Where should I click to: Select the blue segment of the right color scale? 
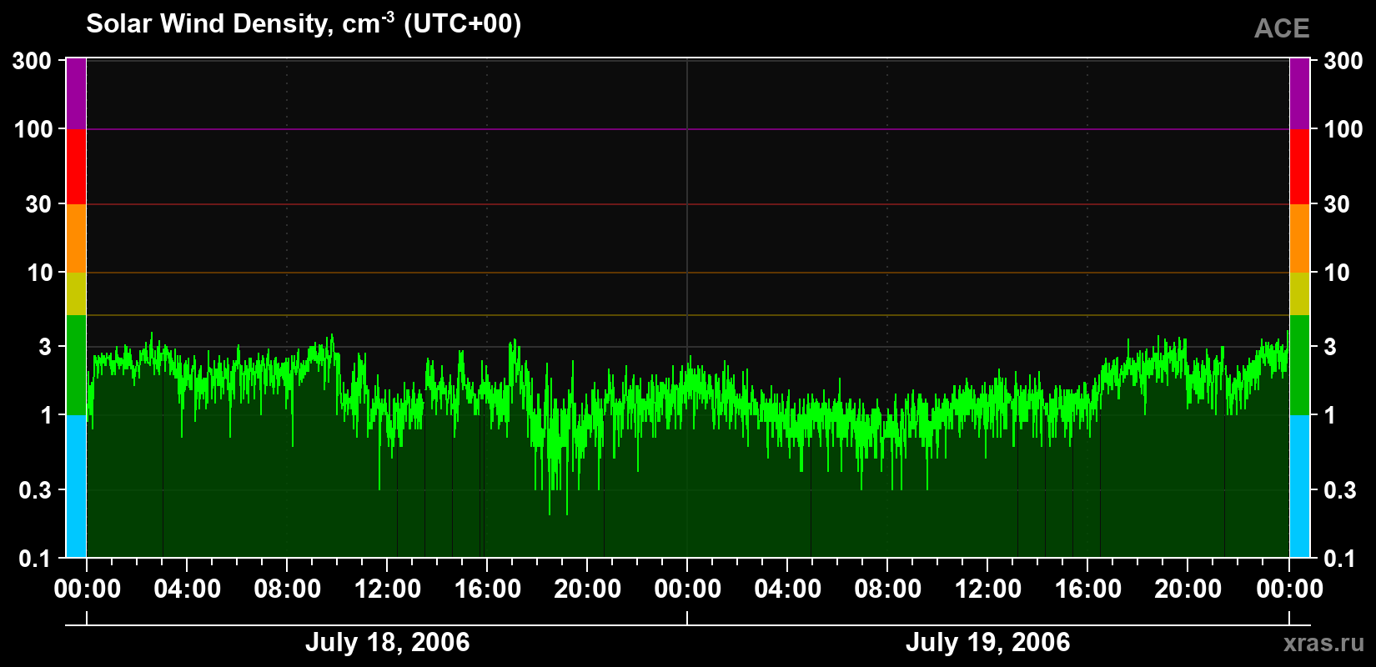1299,486
